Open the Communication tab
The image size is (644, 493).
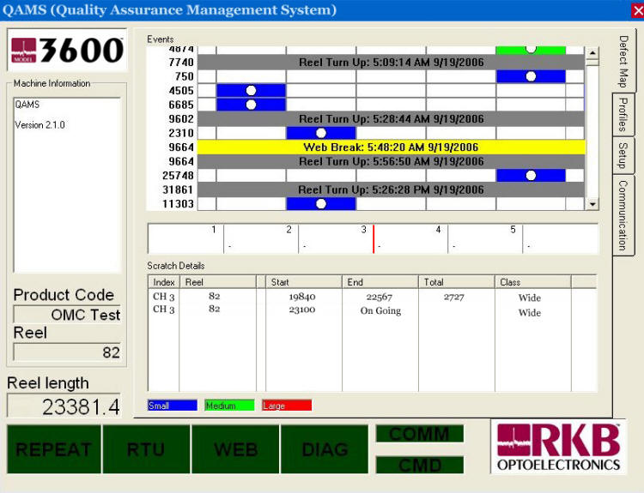coord(623,214)
